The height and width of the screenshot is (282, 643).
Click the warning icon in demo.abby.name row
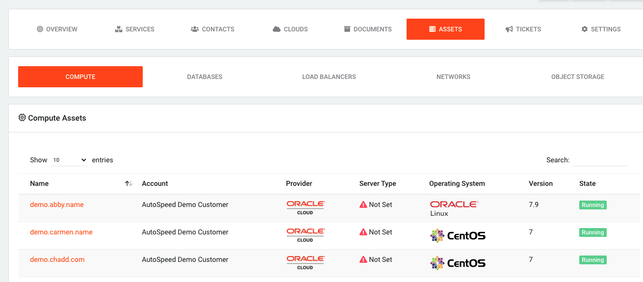[363, 205]
